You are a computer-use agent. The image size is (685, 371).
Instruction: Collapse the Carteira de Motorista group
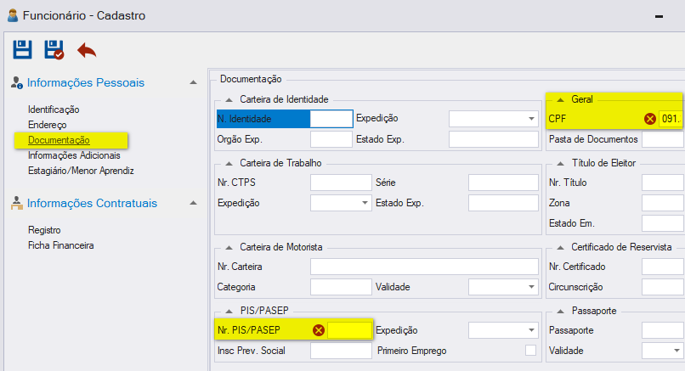pyautogui.click(x=229, y=248)
